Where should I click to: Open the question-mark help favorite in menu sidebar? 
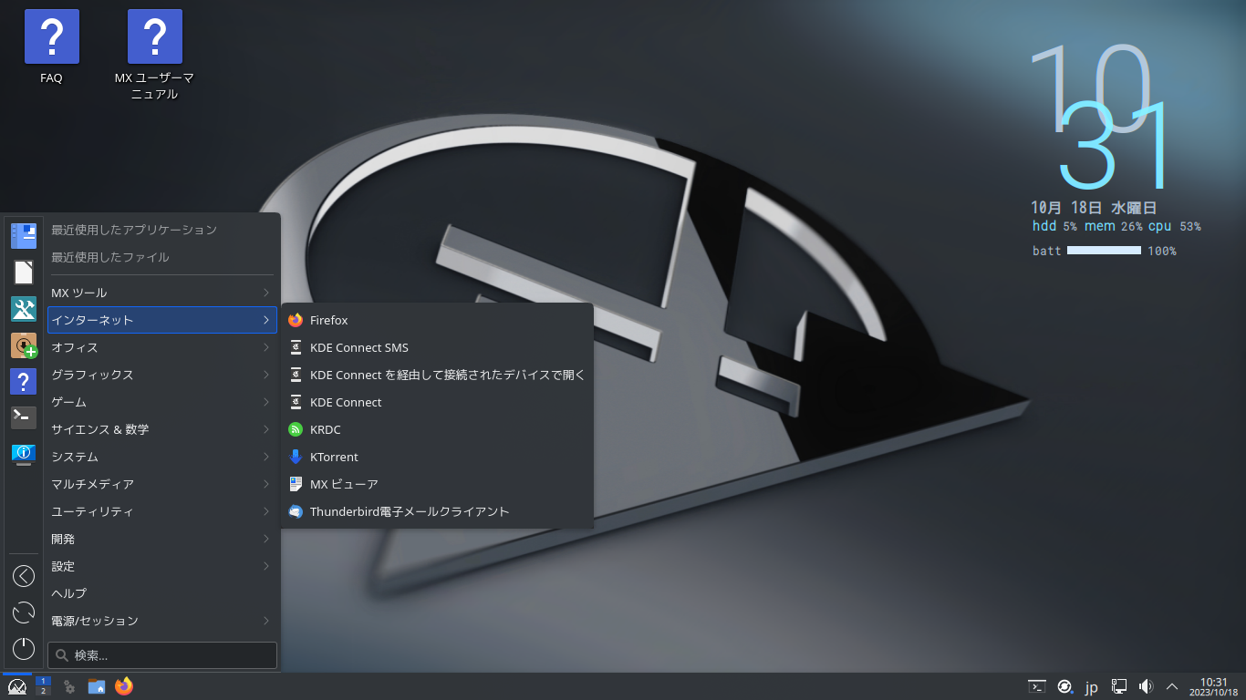pos(24,381)
